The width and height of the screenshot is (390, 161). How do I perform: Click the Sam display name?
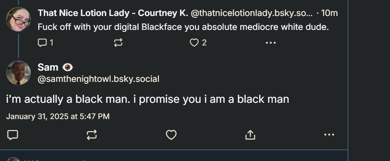point(48,67)
